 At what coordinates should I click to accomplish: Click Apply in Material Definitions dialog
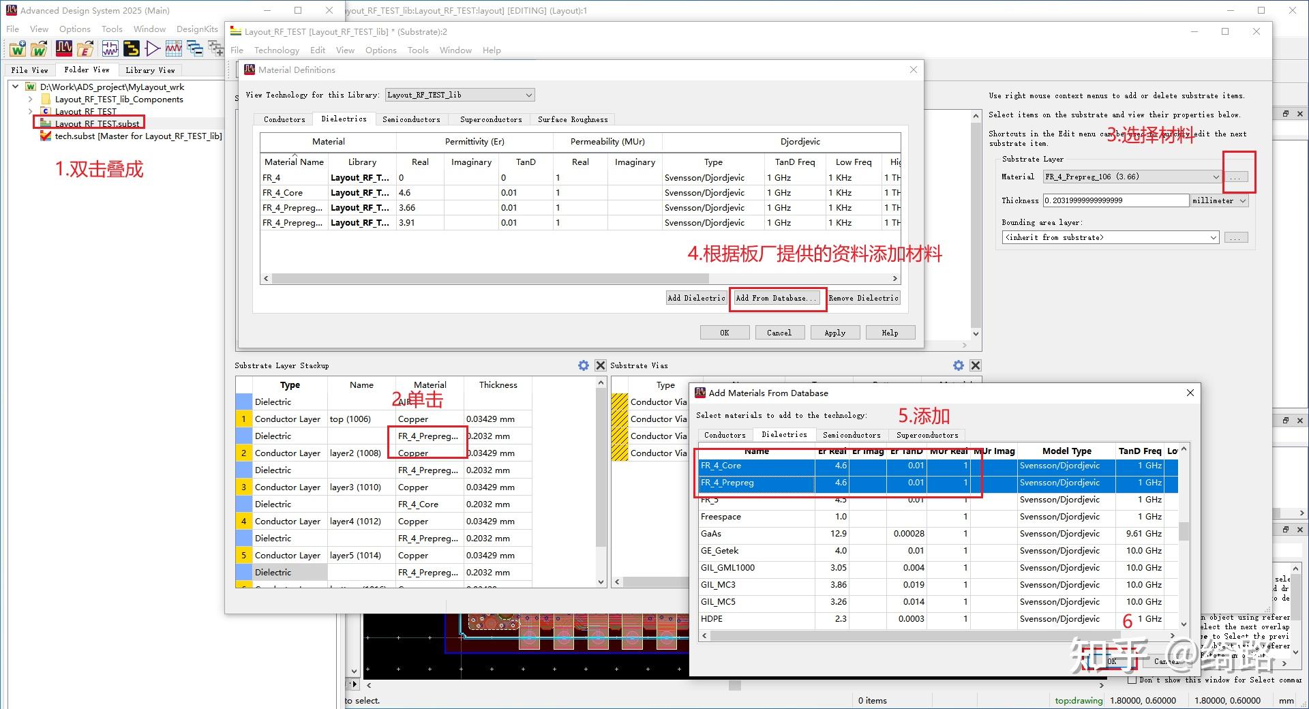tap(834, 333)
